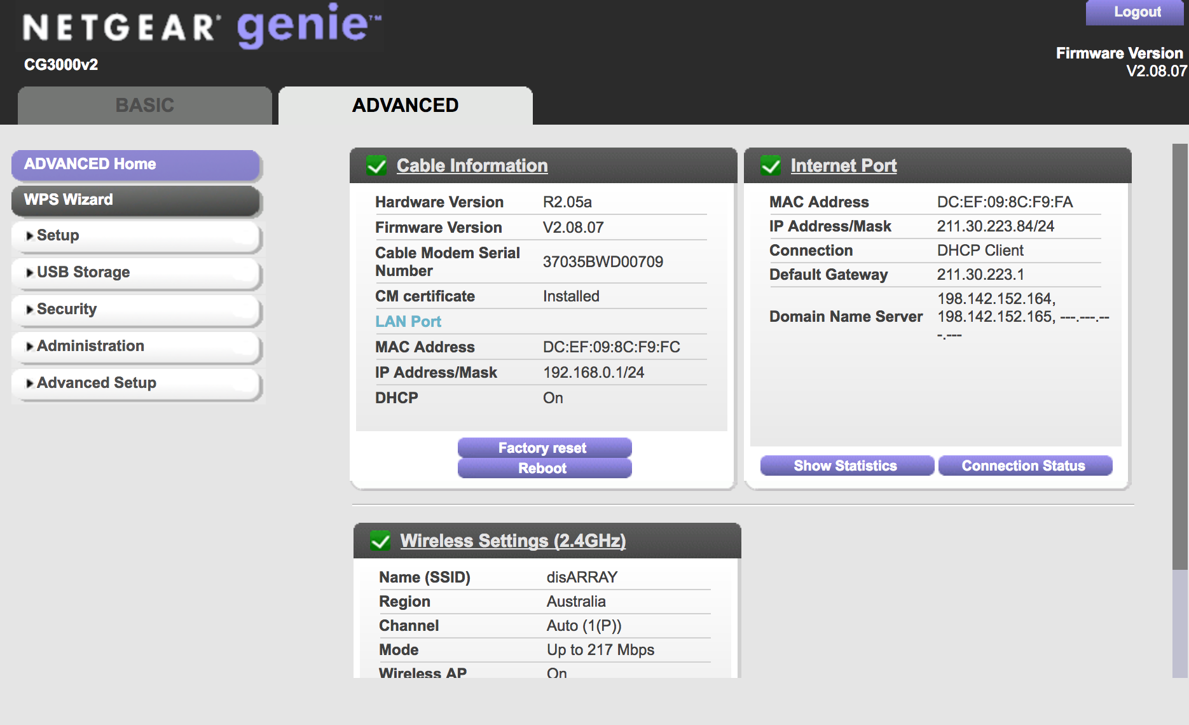Viewport: 1189px width, 725px height.
Task: Click the default gateway value 211.30.223.1
Action: pos(980,275)
